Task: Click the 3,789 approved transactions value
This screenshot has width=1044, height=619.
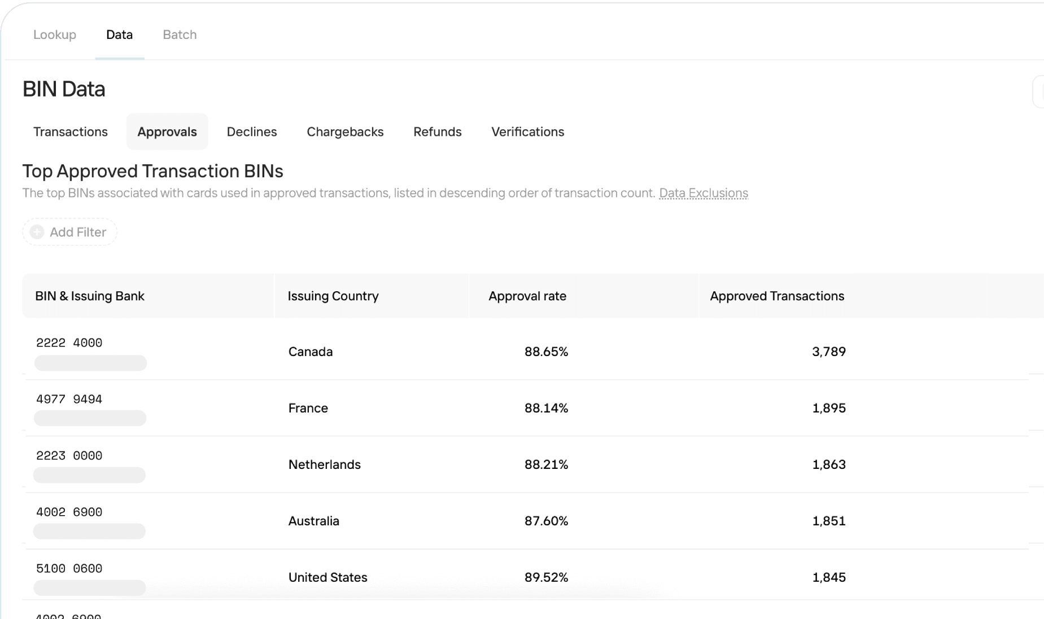Action: (829, 352)
